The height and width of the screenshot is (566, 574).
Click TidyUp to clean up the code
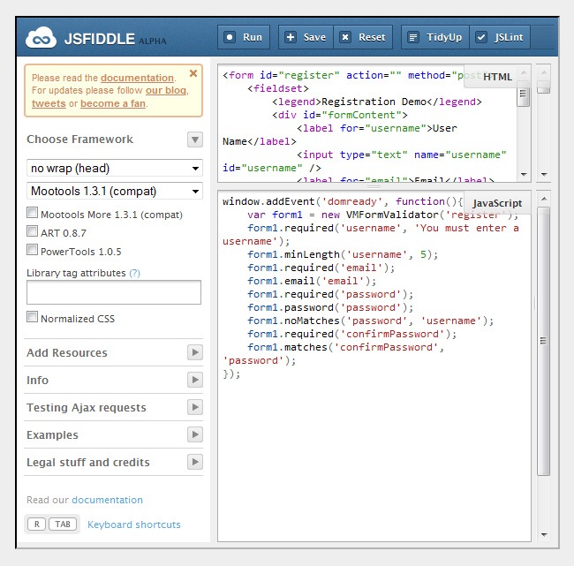(x=434, y=37)
